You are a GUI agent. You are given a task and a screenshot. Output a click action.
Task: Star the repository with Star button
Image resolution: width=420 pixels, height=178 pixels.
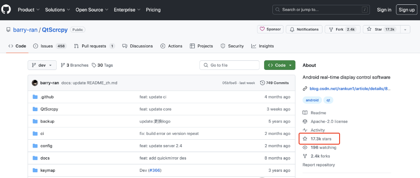(x=381, y=29)
